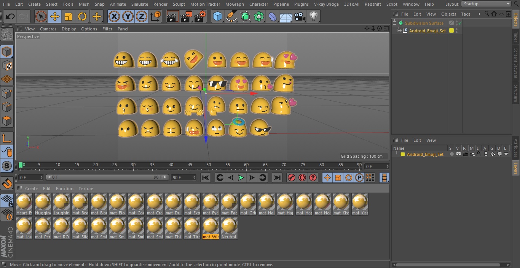
Task: Open the Script menu
Action: pos(392,4)
